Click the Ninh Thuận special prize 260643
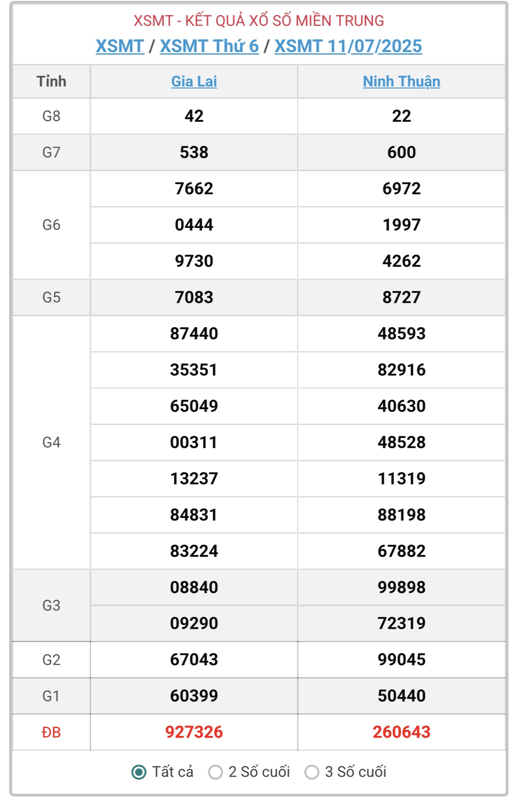The image size is (518, 798). click(402, 732)
